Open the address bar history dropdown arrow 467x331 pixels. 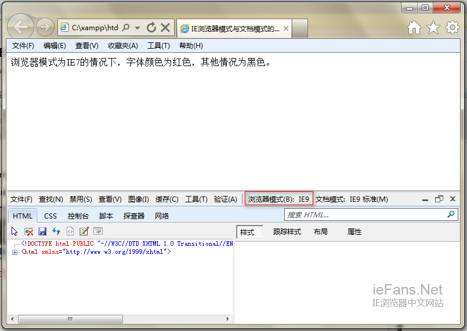[137, 28]
